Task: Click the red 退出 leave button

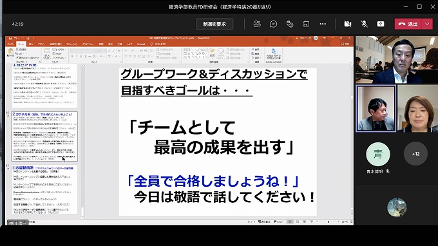Action: [408, 24]
